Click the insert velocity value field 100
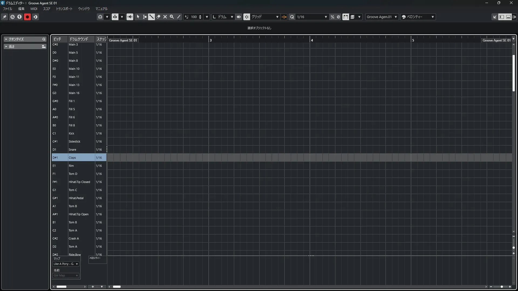 tap(194, 17)
